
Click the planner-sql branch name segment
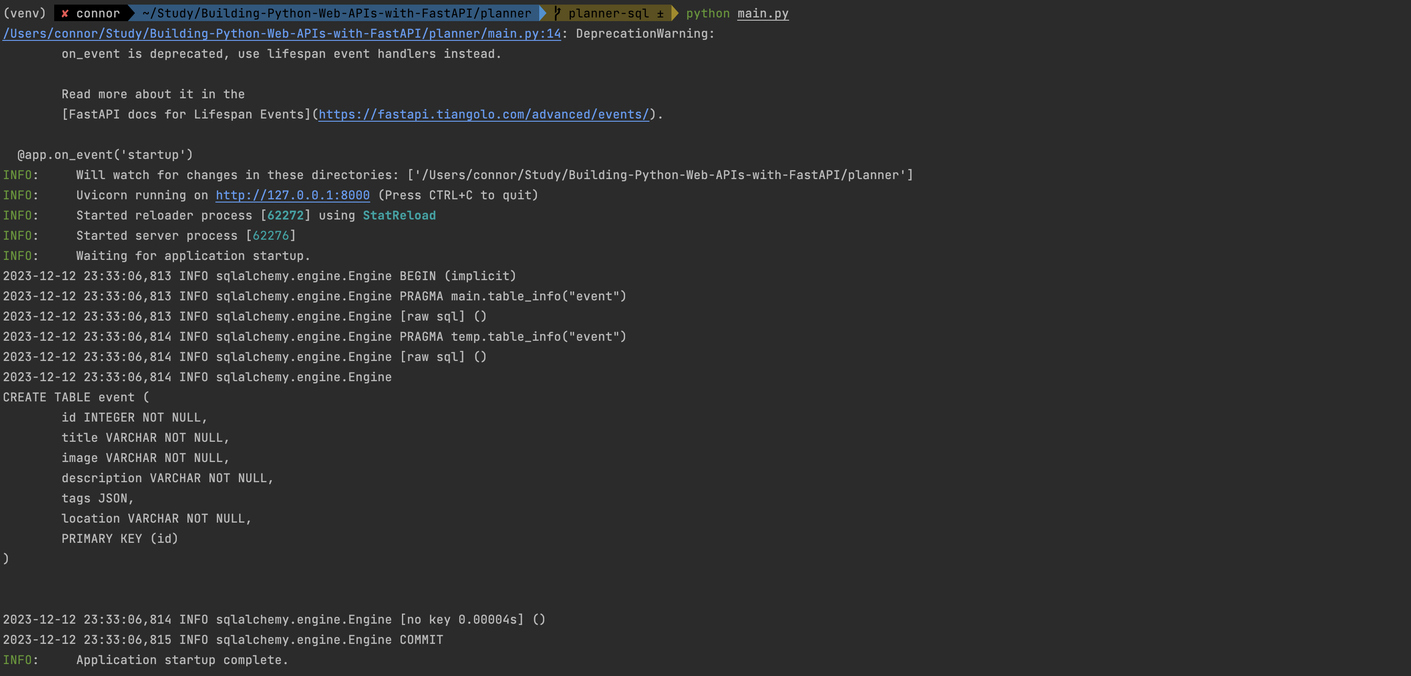(608, 13)
